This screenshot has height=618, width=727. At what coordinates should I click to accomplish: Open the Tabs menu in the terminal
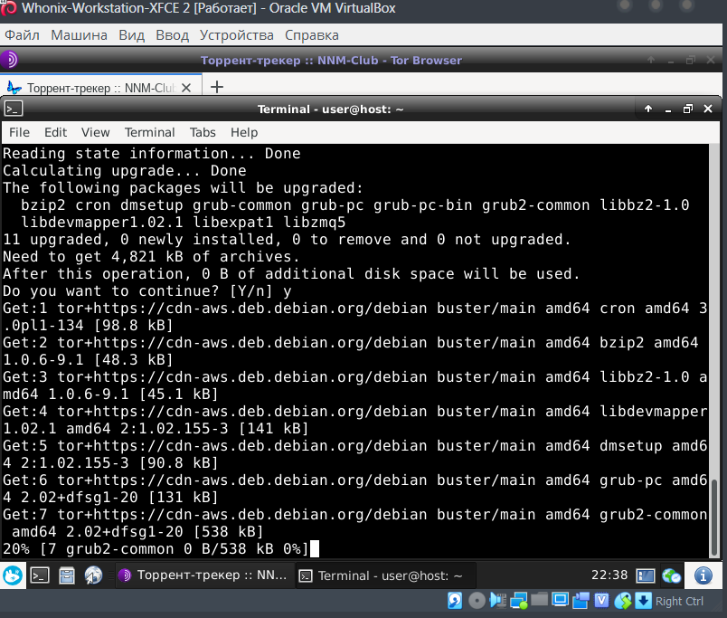[x=203, y=132]
